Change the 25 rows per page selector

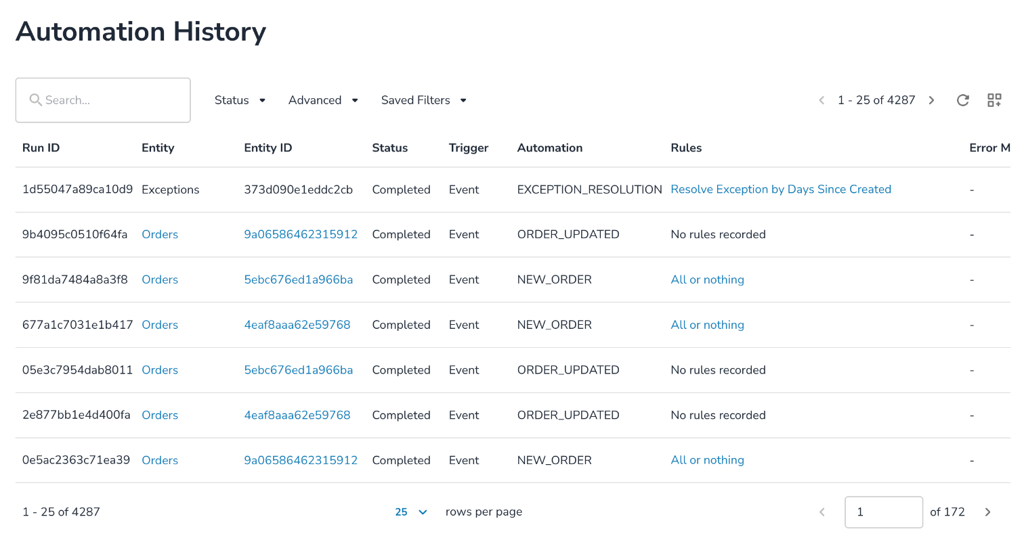point(411,512)
